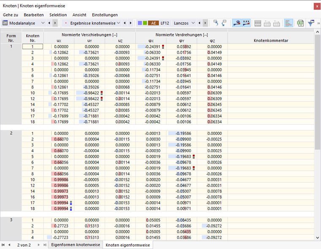Image resolution: width=321 pixels, height=249 pixels.
Task: Click the vertical scrollbar thumb
Action: (x=317, y=92)
